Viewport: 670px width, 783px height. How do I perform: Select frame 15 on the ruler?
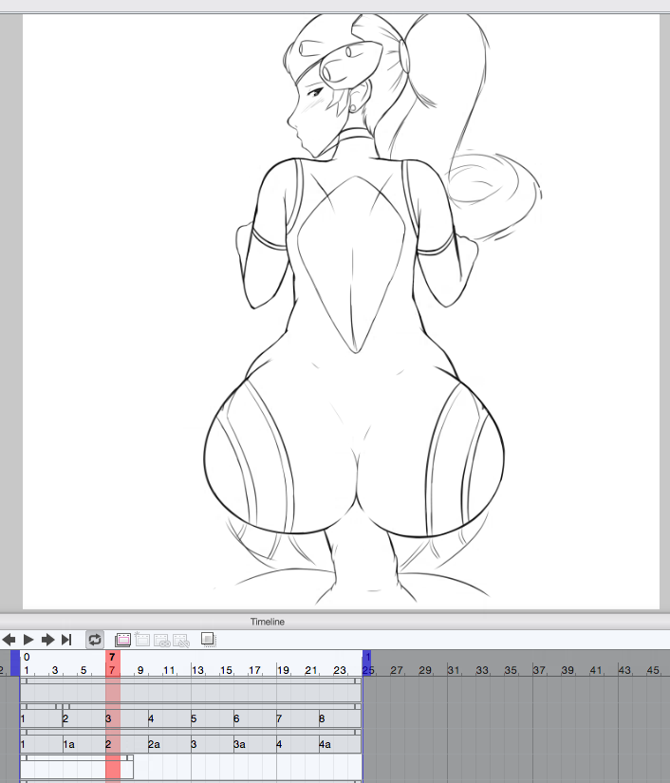click(226, 670)
